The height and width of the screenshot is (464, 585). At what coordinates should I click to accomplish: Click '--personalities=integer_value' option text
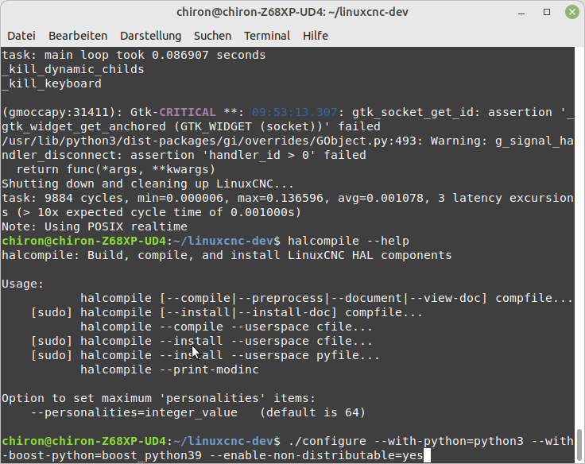[134, 412]
